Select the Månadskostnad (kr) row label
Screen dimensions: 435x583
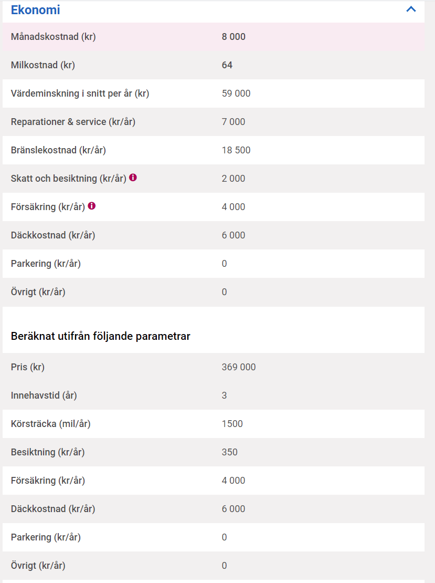pos(53,37)
